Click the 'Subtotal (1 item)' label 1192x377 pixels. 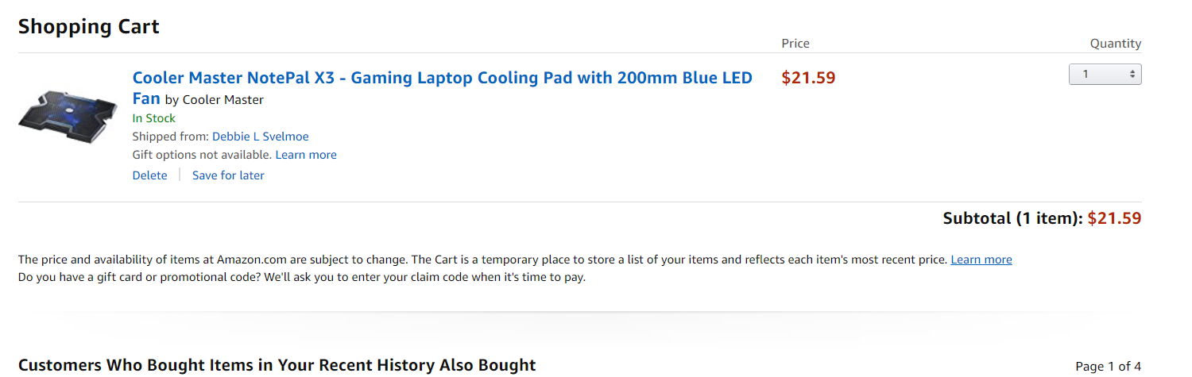coord(1012,218)
